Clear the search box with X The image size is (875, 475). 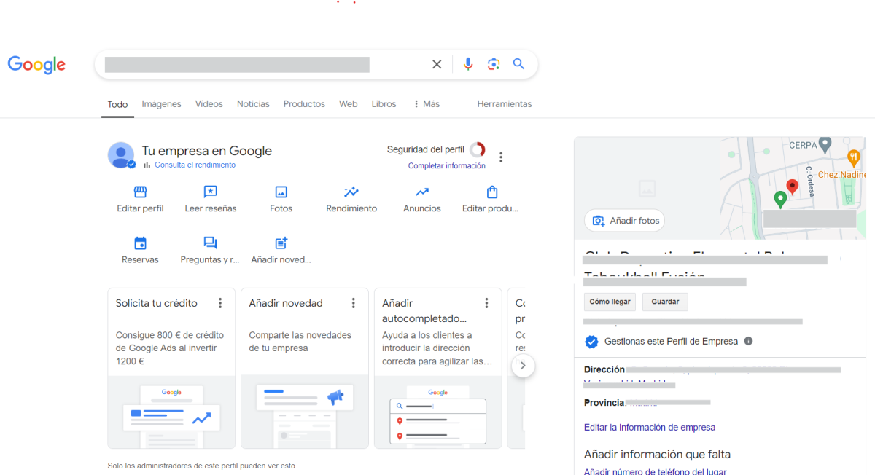pos(437,64)
